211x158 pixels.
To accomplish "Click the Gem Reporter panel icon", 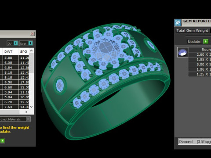I will (x=178, y=22).
